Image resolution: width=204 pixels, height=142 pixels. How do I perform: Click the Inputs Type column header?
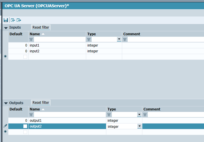tap(104, 34)
